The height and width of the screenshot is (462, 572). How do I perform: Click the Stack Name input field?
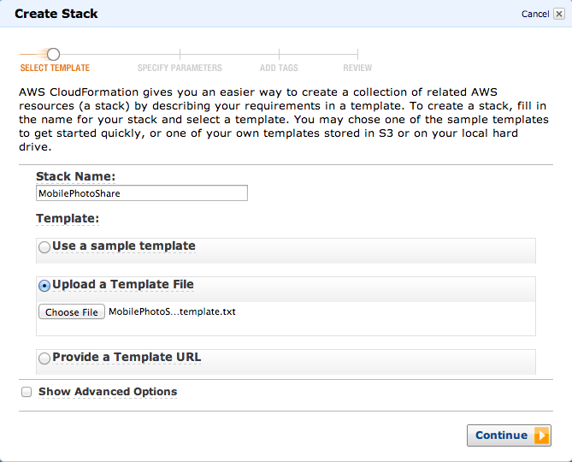[142, 193]
